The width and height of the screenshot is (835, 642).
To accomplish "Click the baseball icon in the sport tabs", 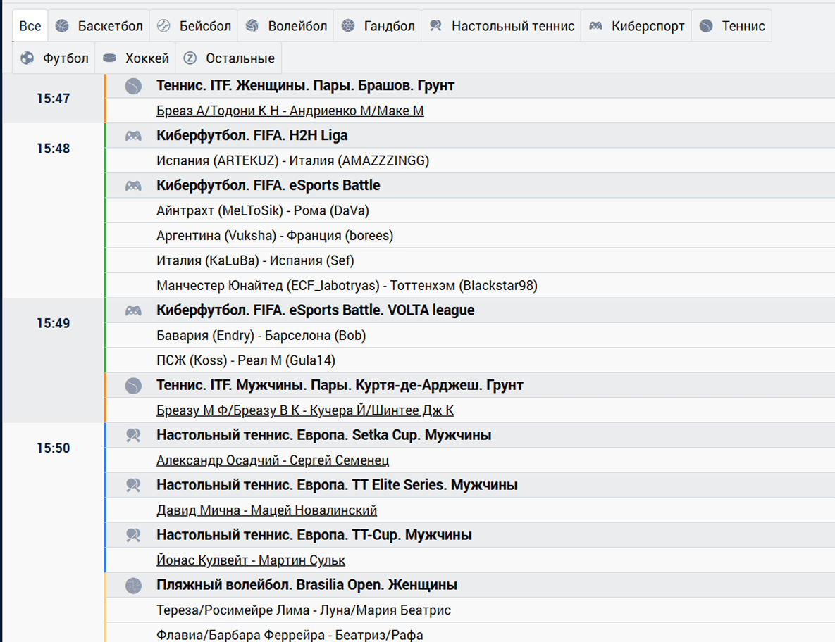I will coord(163,26).
